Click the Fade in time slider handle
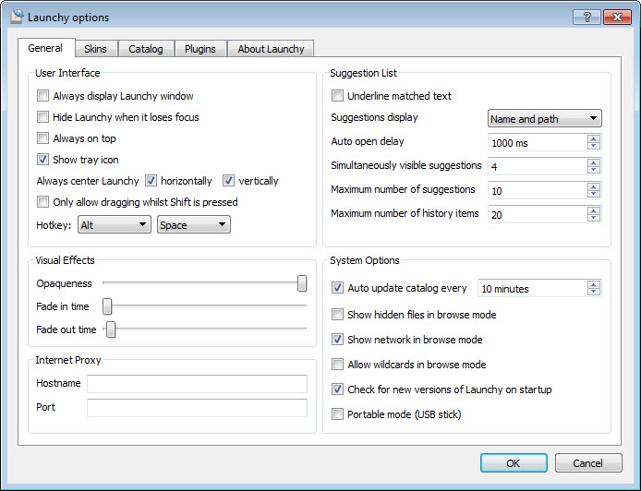The width and height of the screenshot is (641, 491). [x=107, y=306]
